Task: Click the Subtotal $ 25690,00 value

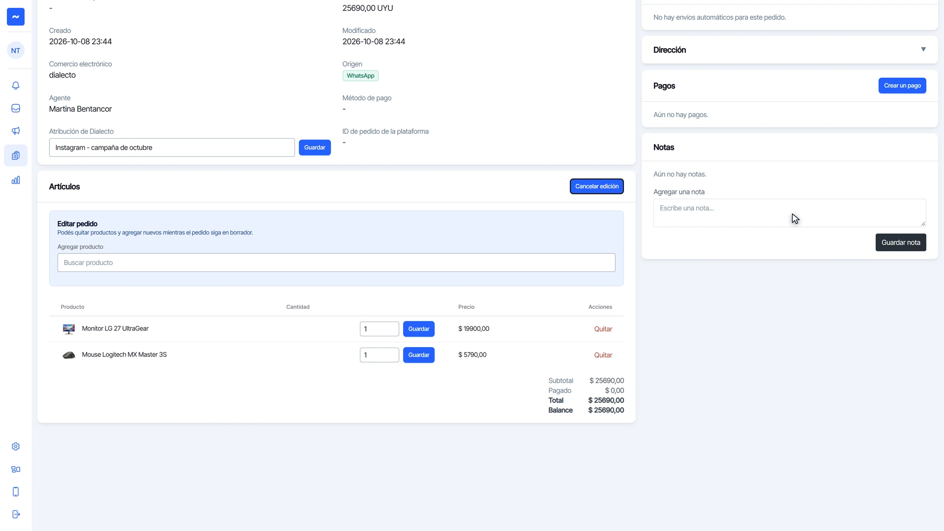Action: (607, 381)
